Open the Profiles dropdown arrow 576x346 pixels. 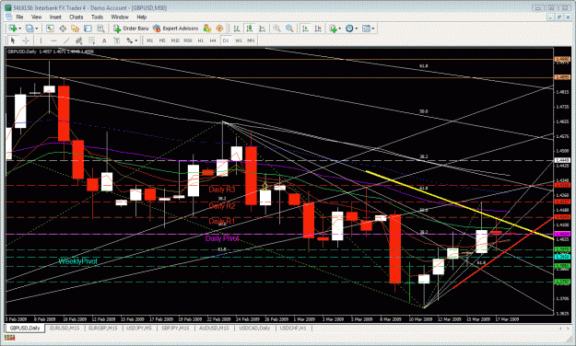pyautogui.click(x=36, y=29)
